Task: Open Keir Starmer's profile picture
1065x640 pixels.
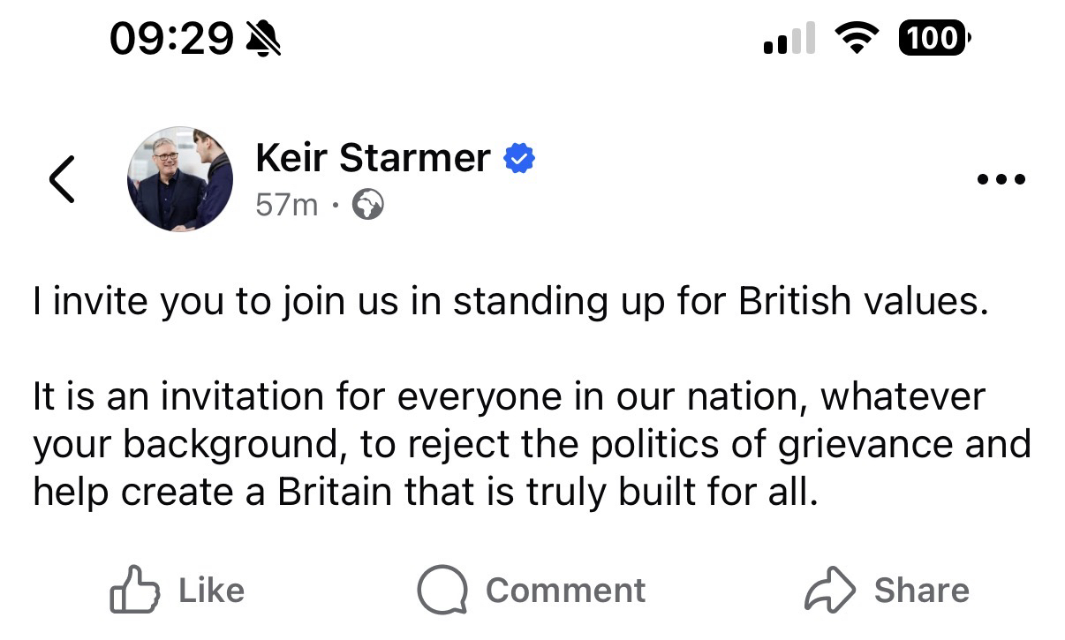Action: (x=180, y=178)
